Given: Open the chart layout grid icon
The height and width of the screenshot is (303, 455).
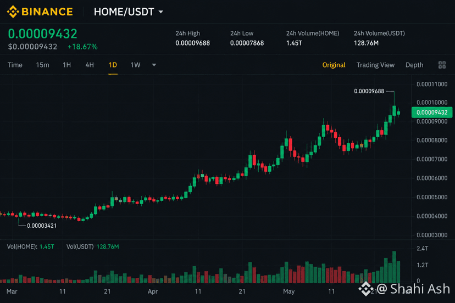Looking at the screenshot, I should point(442,65).
